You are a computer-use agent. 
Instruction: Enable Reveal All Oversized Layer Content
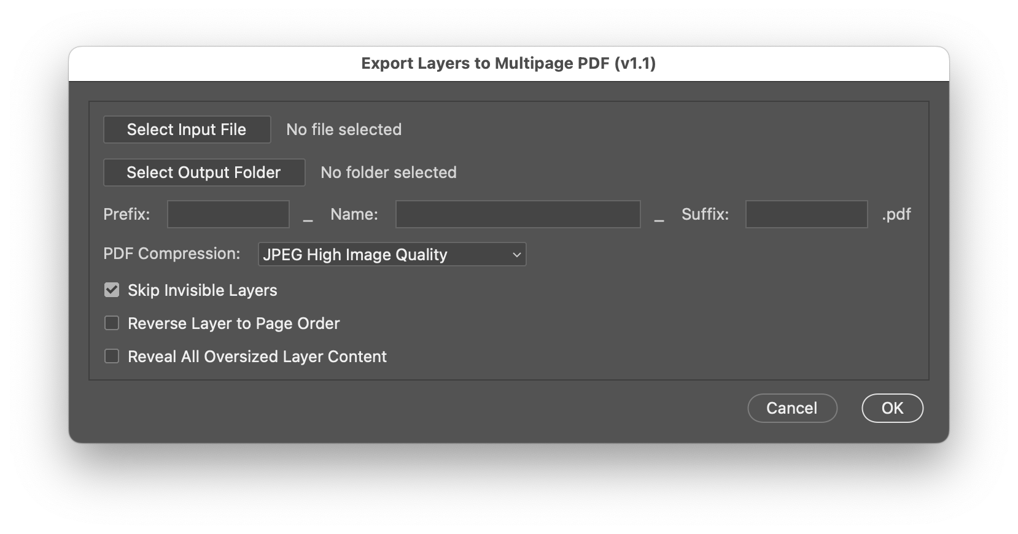111,356
